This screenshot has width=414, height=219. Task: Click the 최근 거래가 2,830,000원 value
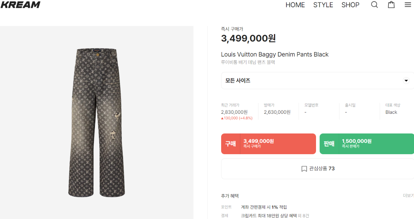pos(234,112)
